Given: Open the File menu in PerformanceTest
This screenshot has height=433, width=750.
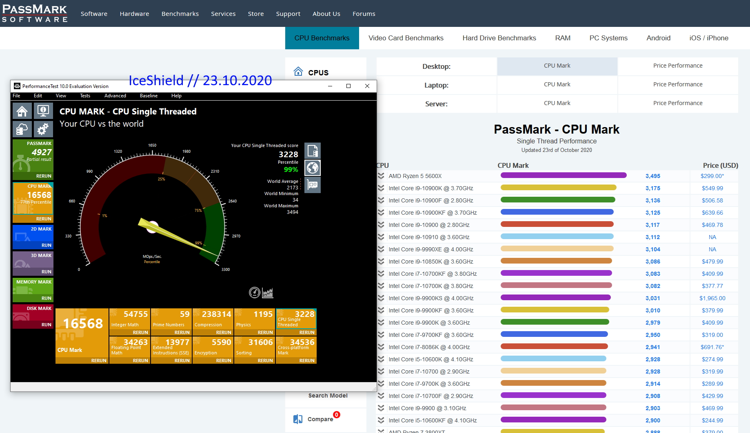Looking at the screenshot, I should tap(16, 96).
